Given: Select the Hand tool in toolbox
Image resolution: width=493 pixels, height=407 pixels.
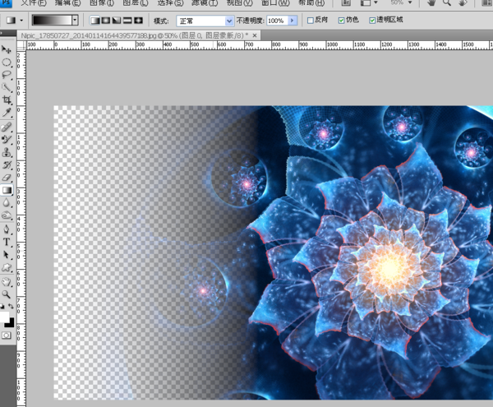Looking at the screenshot, I should [x=7, y=282].
